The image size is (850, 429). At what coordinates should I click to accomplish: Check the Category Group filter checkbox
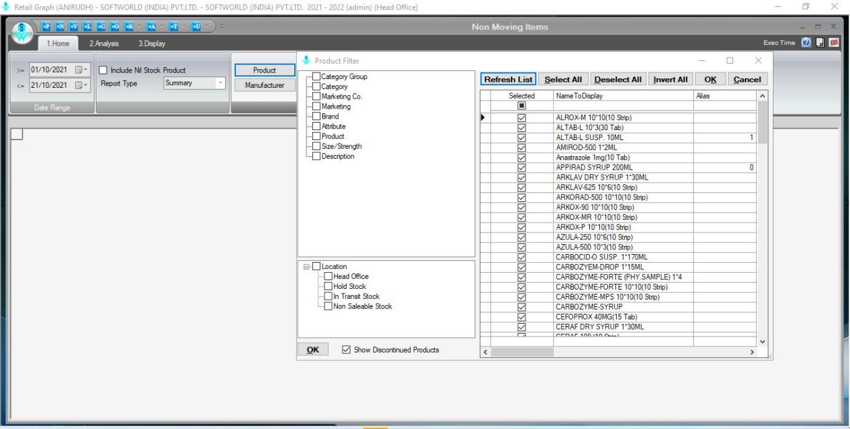[x=318, y=76]
